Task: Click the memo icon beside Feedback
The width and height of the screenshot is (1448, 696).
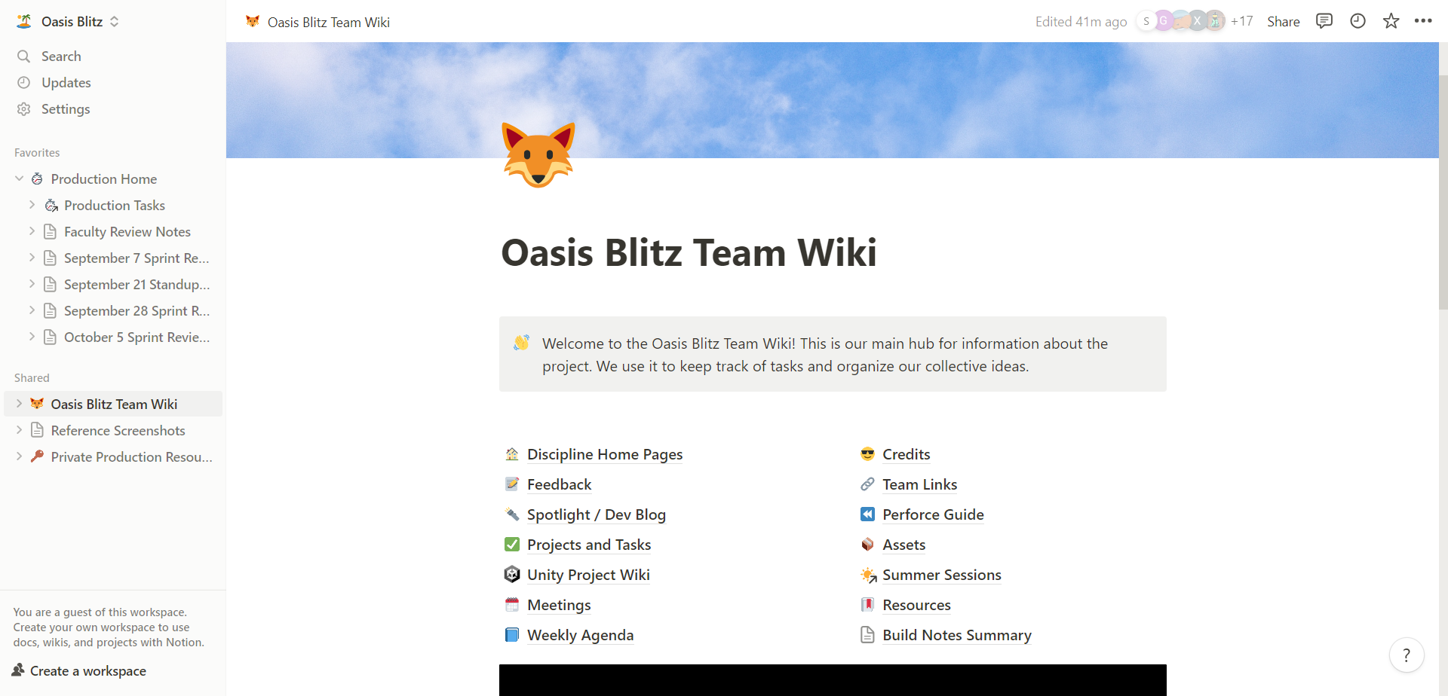Action: (x=512, y=484)
